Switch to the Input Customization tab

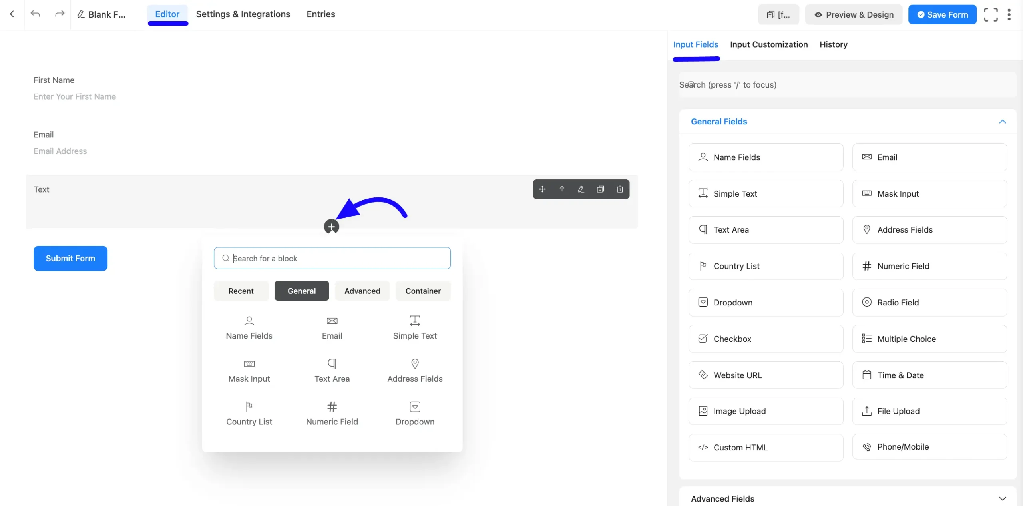[x=768, y=44]
